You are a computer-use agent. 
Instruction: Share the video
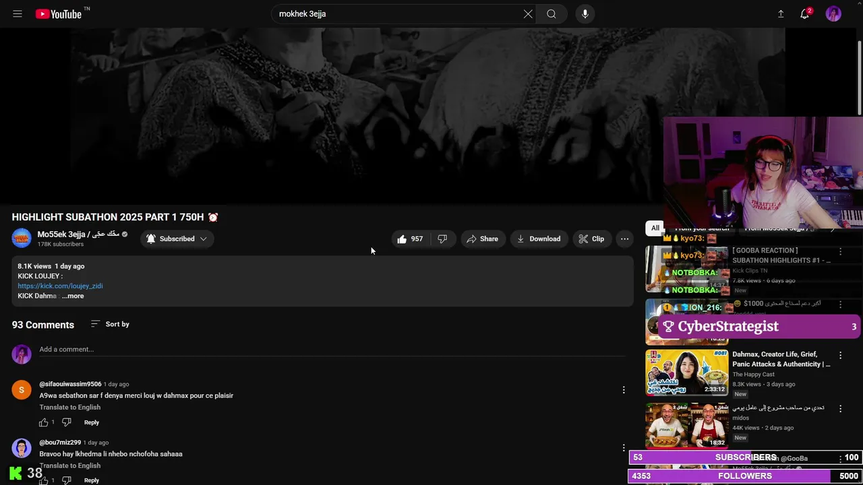[482, 238]
